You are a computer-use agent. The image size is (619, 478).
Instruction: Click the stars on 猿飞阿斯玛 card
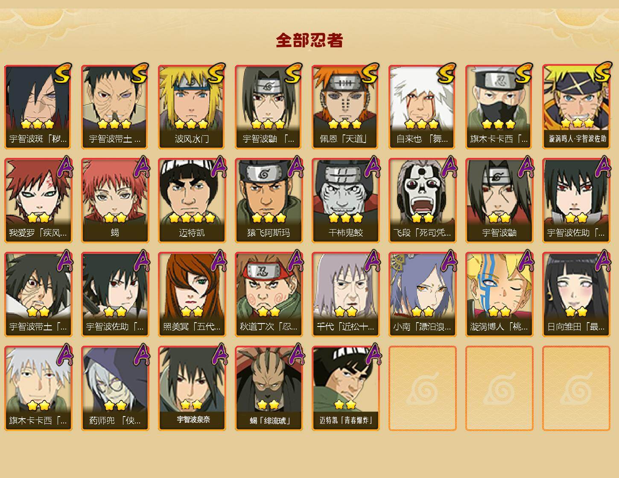coord(269,218)
